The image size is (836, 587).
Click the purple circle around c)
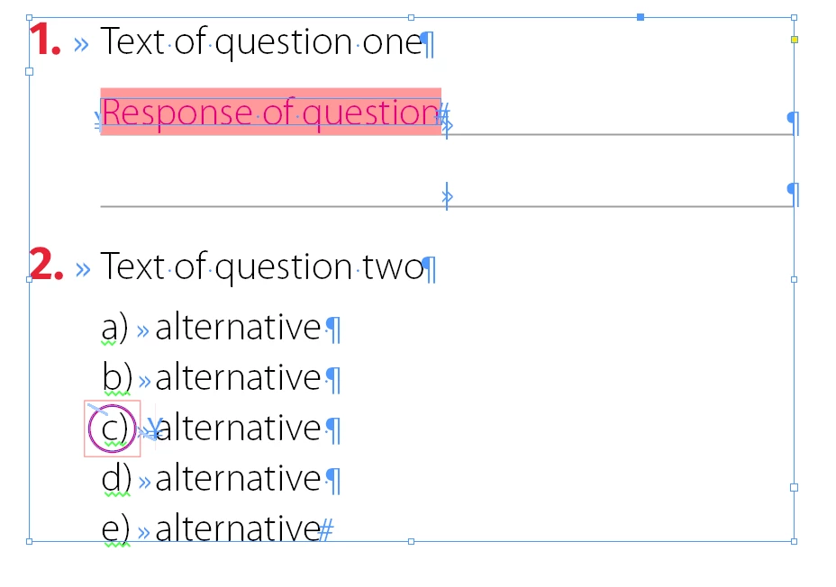(x=112, y=429)
